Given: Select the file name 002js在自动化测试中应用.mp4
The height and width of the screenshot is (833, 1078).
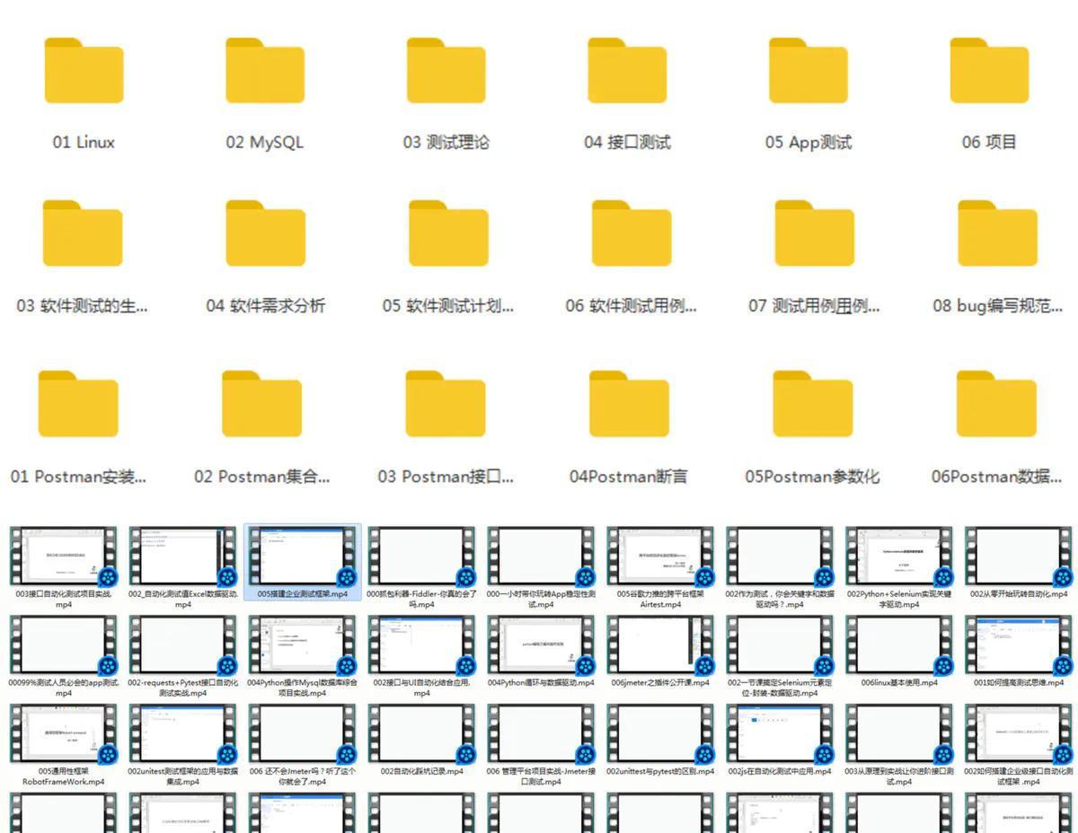Looking at the screenshot, I should point(781,771).
